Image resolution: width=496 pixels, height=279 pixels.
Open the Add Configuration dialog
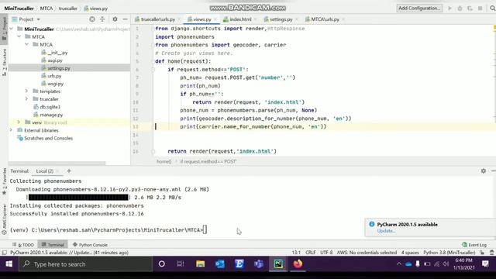click(x=419, y=8)
